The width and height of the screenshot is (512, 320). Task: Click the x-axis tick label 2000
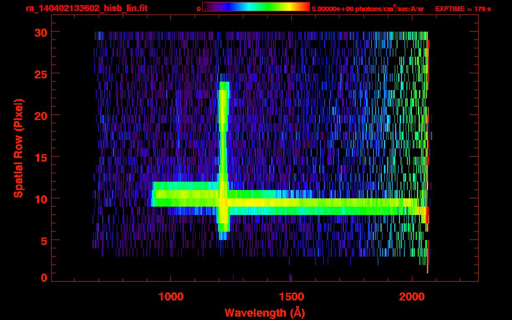point(412,297)
